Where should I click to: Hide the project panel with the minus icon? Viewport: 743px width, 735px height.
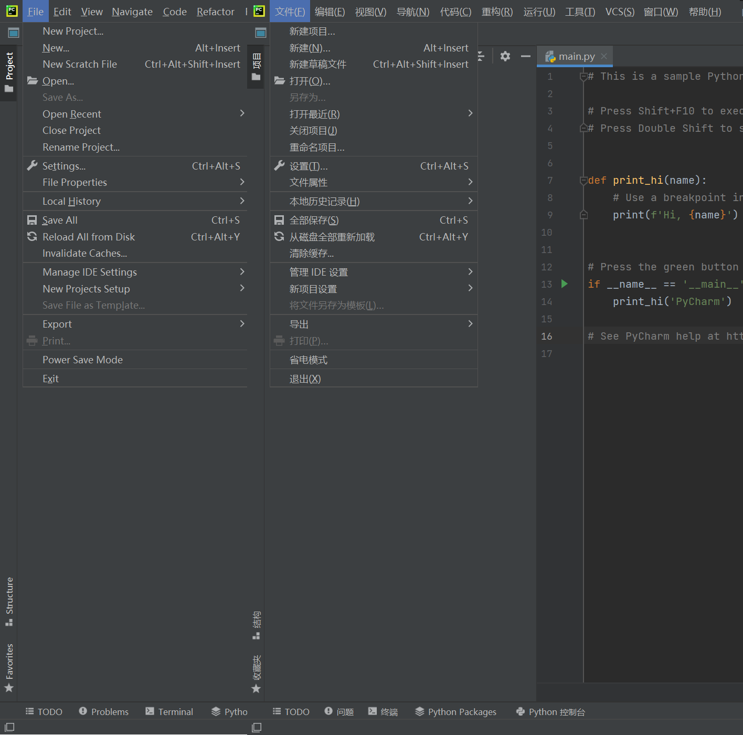coord(526,56)
